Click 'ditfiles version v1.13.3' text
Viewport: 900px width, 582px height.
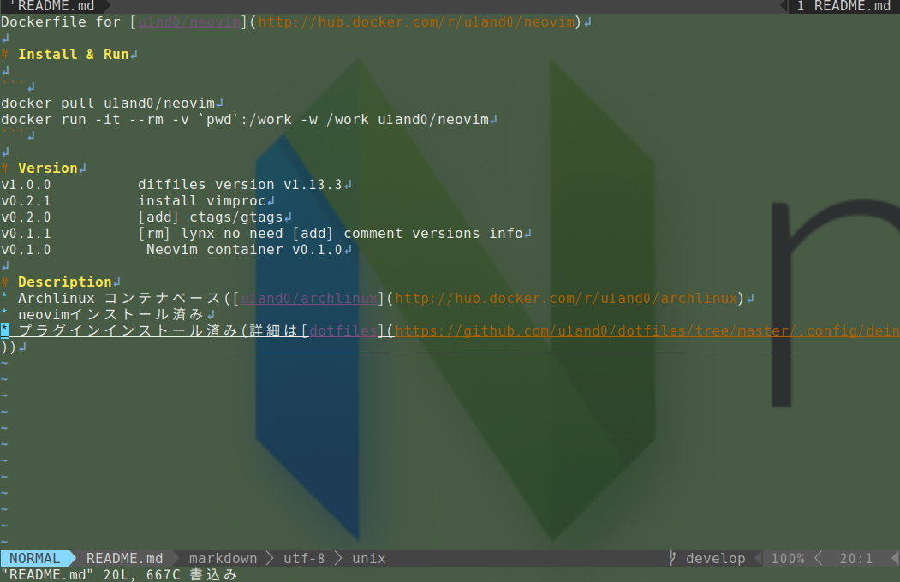pos(240,185)
